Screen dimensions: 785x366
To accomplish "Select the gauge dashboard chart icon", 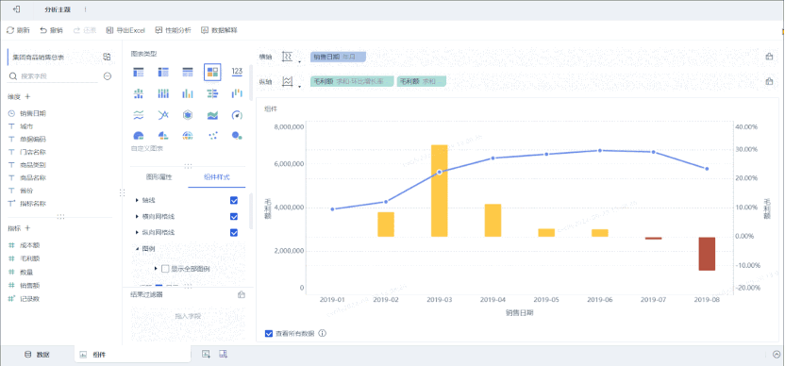I will [x=238, y=115].
